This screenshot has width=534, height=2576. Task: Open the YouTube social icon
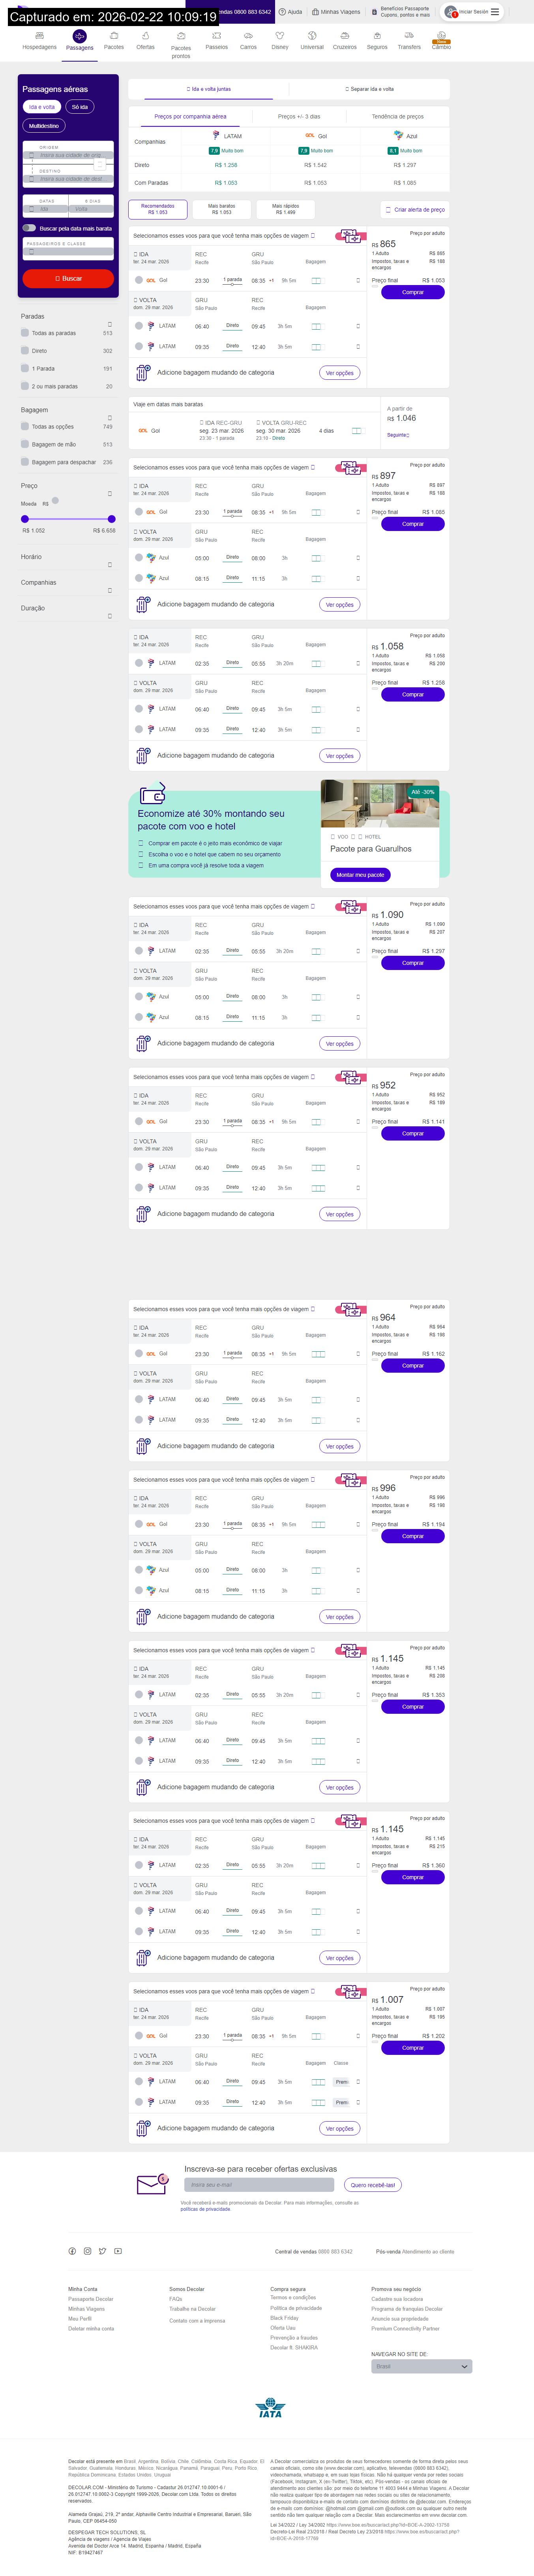118,2251
